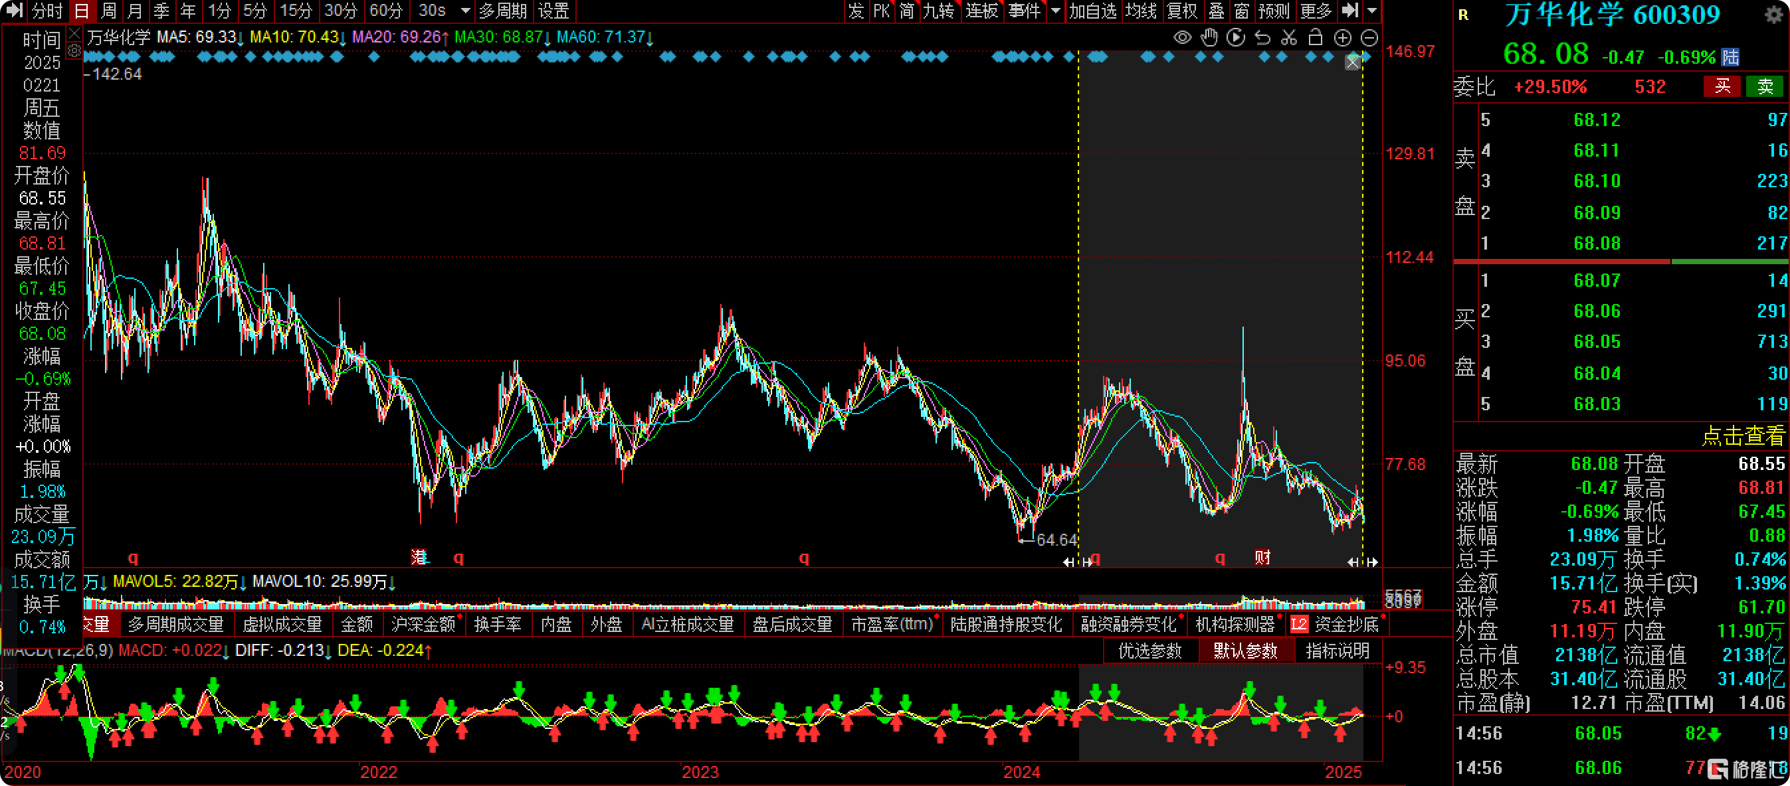Open settings gear in quote panel header
This screenshot has height=786, width=1790.
1774,15
